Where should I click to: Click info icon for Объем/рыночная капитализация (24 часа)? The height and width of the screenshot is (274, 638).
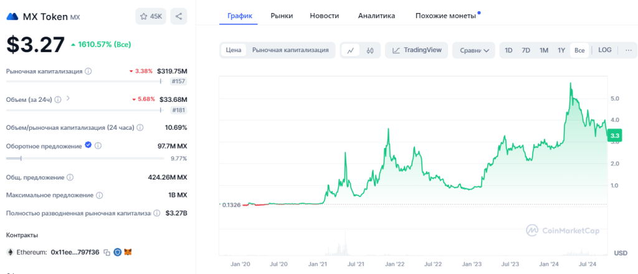[x=140, y=127]
